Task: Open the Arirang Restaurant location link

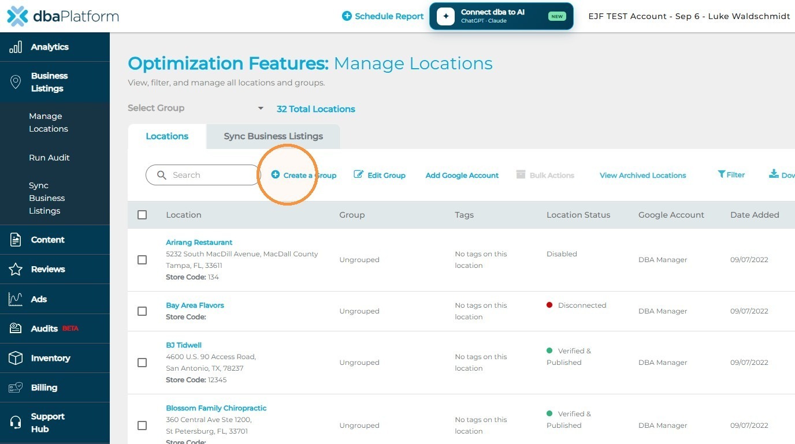Action: [199, 242]
